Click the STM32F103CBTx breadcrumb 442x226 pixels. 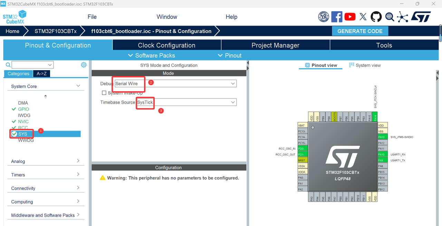pos(55,31)
